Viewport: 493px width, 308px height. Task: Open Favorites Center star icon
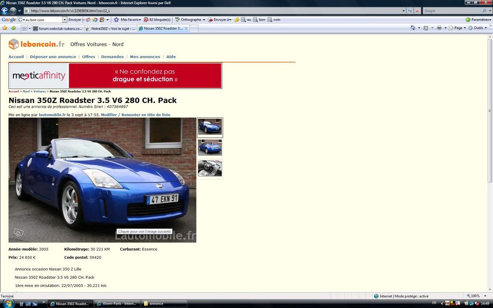pos(5,28)
